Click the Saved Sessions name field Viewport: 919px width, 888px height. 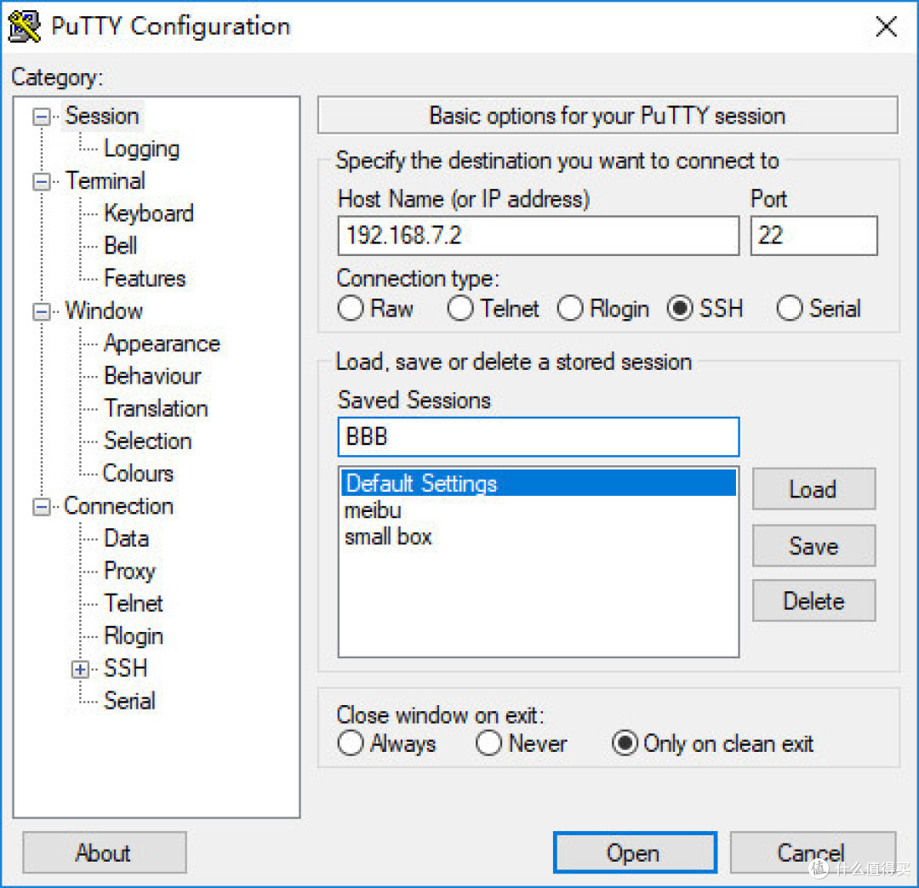pos(538,437)
